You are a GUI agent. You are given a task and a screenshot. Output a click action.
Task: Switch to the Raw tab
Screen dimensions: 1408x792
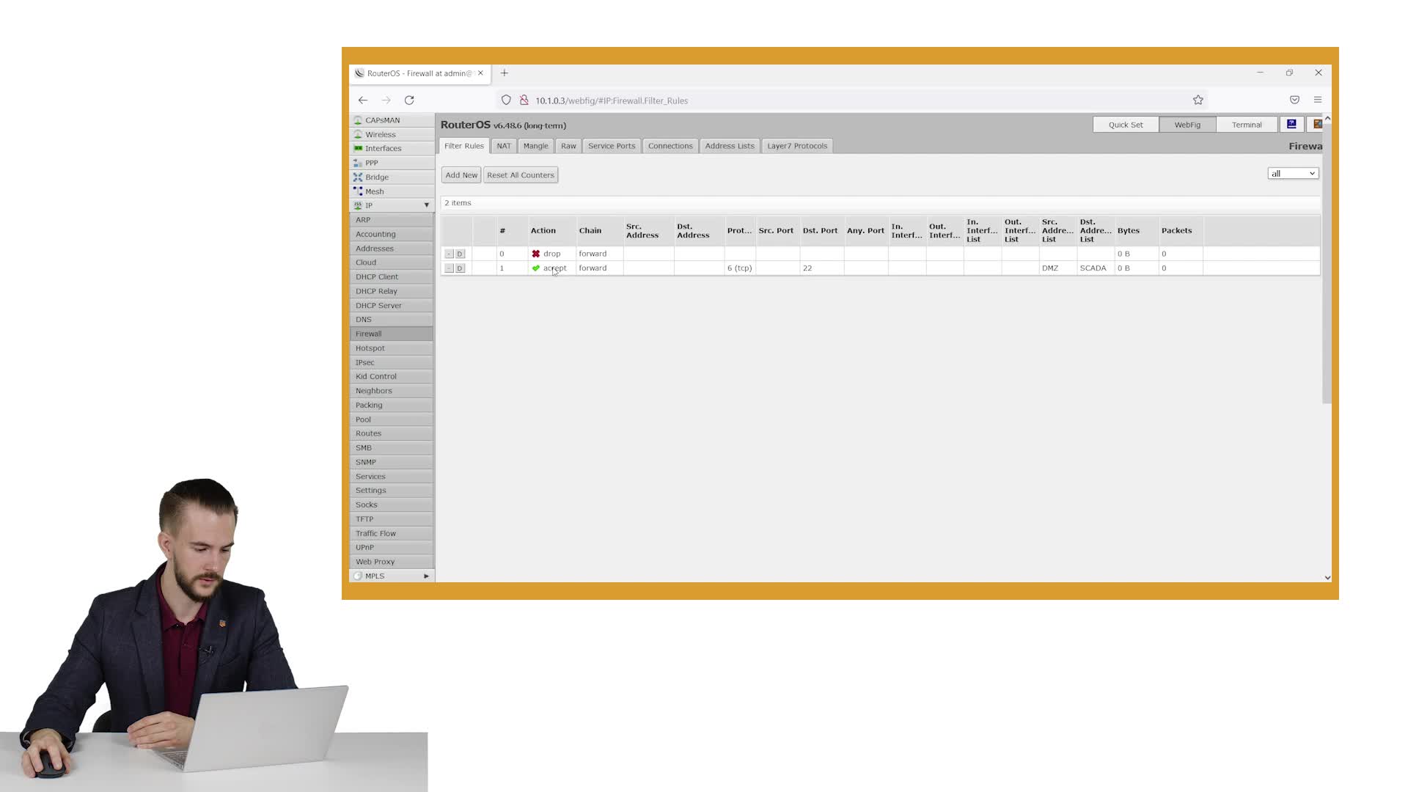(568, 146)
